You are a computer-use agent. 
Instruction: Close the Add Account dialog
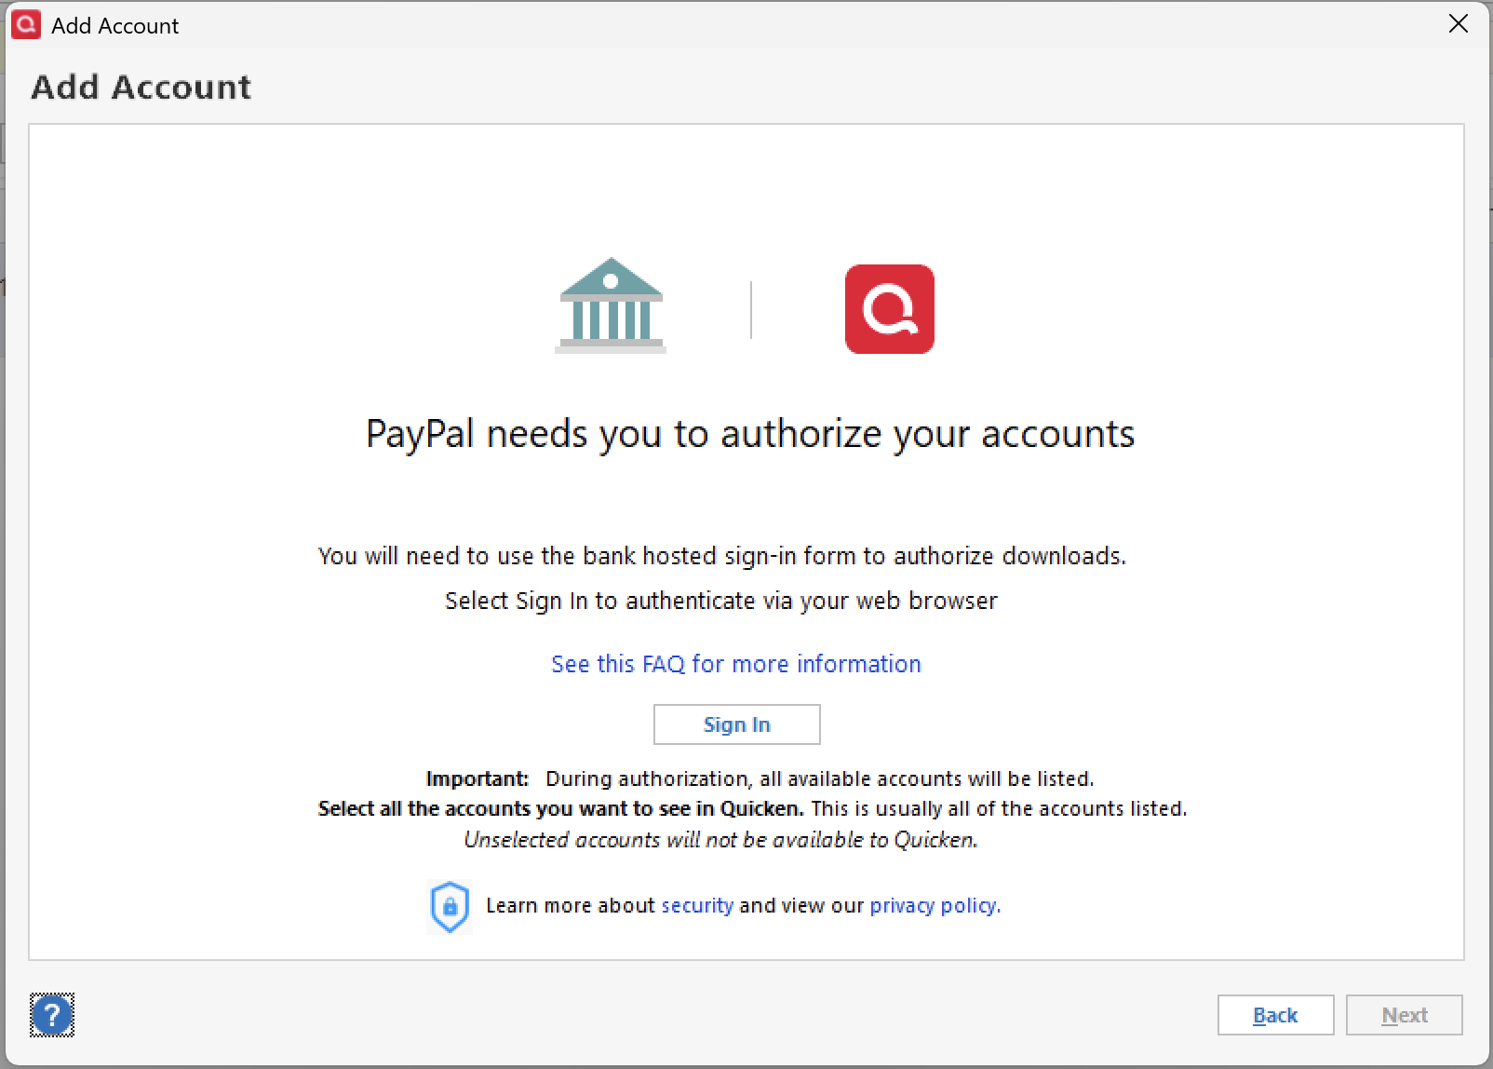click(x=1459, y=24)
